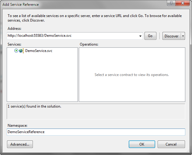Open the Discover button dropdown arrow
Screen dimensions: 192x155
click(183, 36)
